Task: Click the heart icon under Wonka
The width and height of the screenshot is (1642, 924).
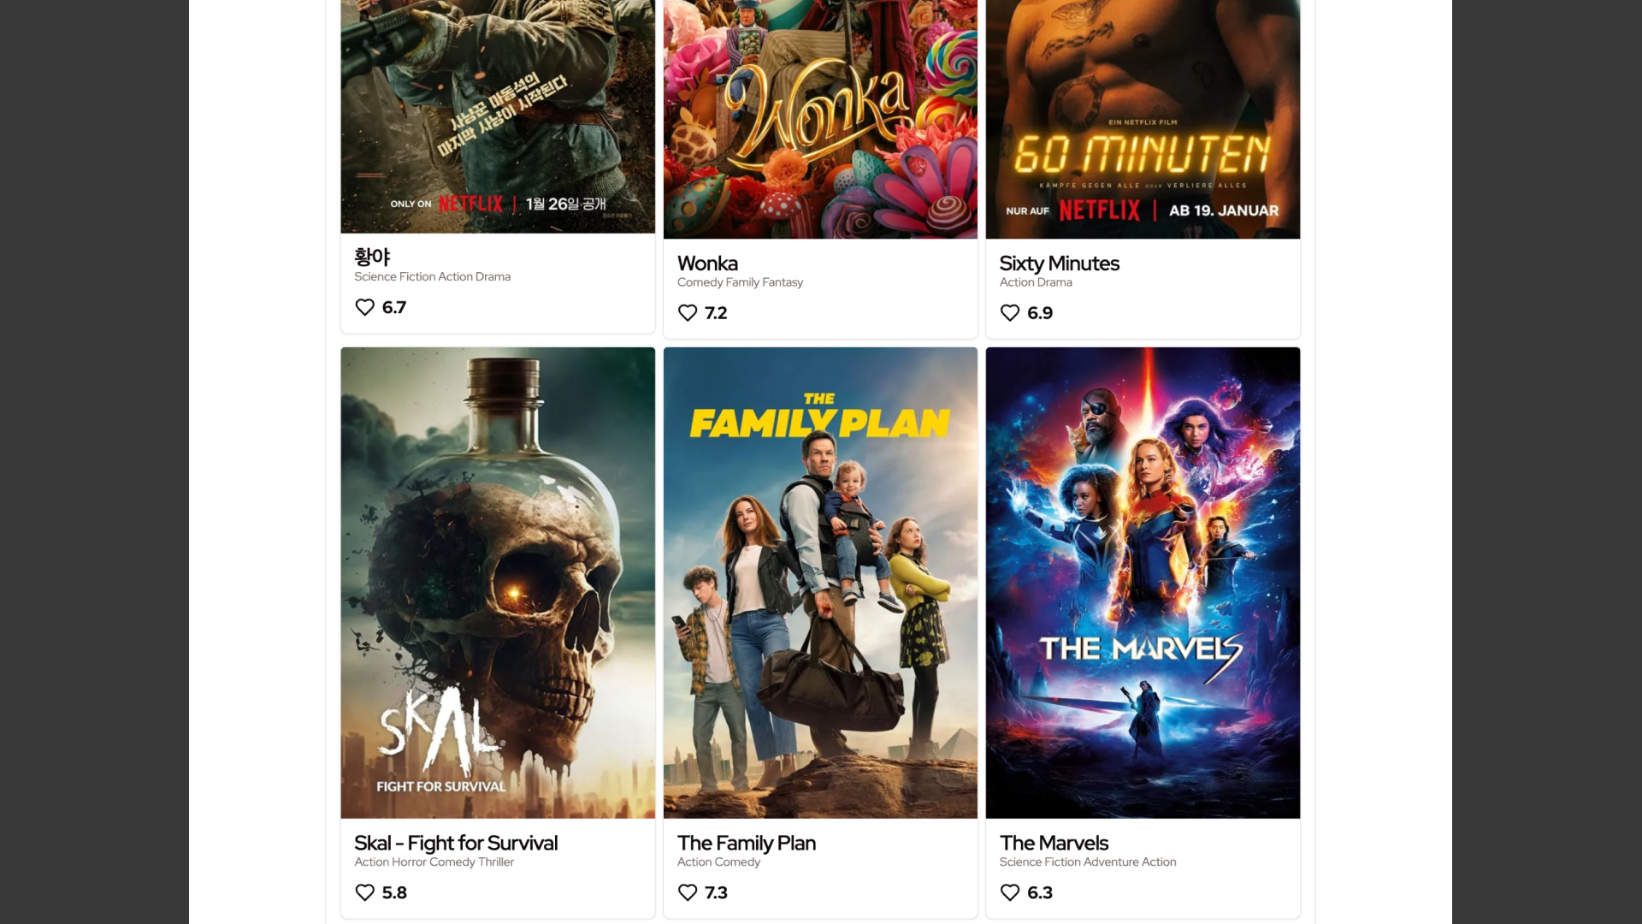Action: pyautogui.click(x=688, y=313)
